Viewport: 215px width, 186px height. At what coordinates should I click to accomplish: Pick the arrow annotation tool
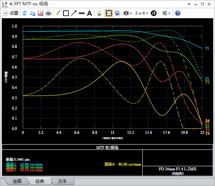(x=74, y=13)
